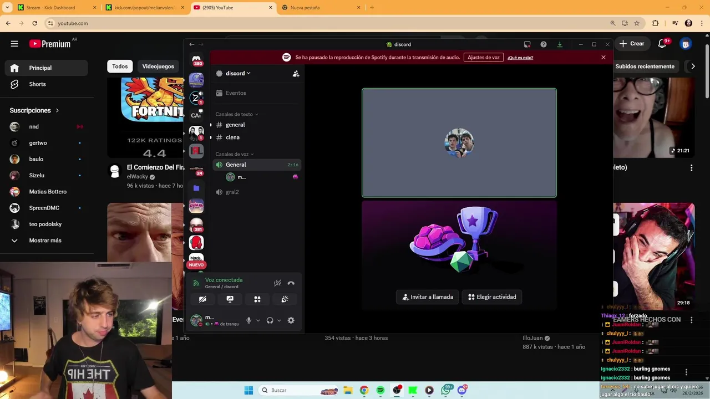Collapse Canales de texto category
This screenshot has width=710, height=399.
[x=237, y=114]
